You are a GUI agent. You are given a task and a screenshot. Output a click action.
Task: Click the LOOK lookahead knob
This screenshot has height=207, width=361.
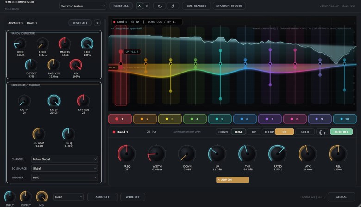[43, 43]
